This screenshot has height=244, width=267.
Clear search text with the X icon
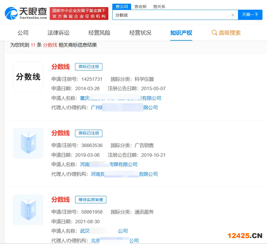click(233, 15)
